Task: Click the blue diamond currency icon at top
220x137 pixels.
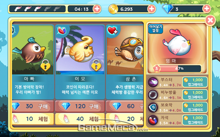Action: 168,9
